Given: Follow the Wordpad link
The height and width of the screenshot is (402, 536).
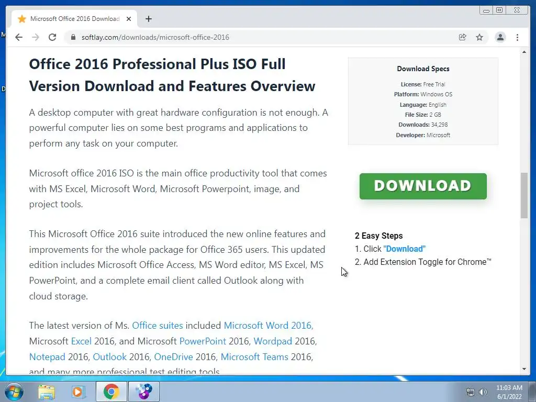Looking at the screenshot, I should click(273, 341).
